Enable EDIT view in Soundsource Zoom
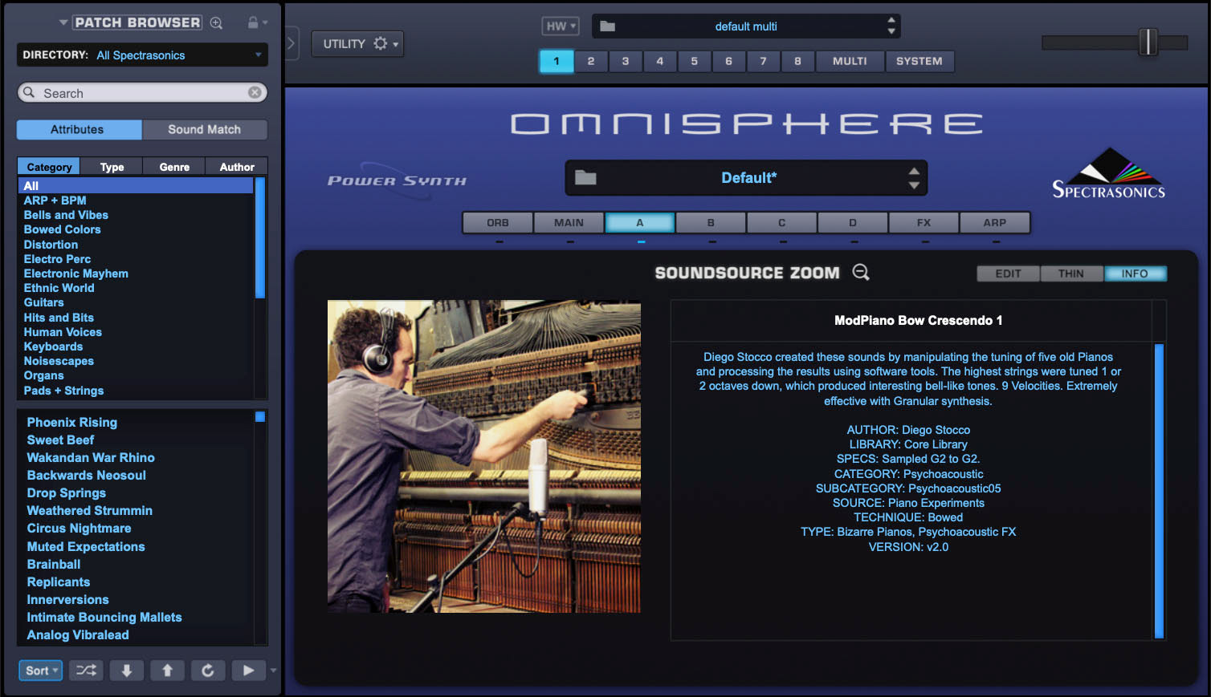Screen dimensions: 1211x697 pos(1008,274)
